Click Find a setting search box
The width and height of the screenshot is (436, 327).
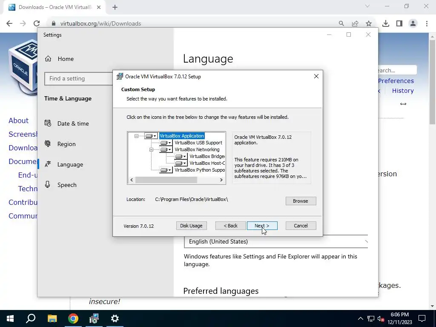click(79, 79)
